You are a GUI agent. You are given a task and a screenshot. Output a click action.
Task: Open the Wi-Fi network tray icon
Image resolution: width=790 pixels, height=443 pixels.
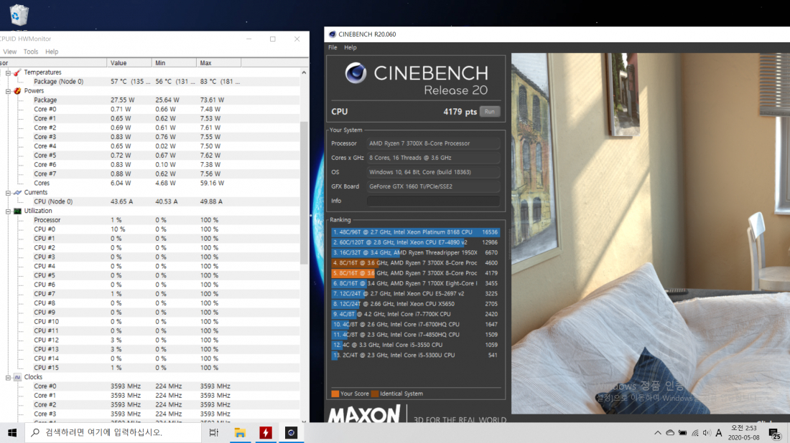tap(695, 432)
